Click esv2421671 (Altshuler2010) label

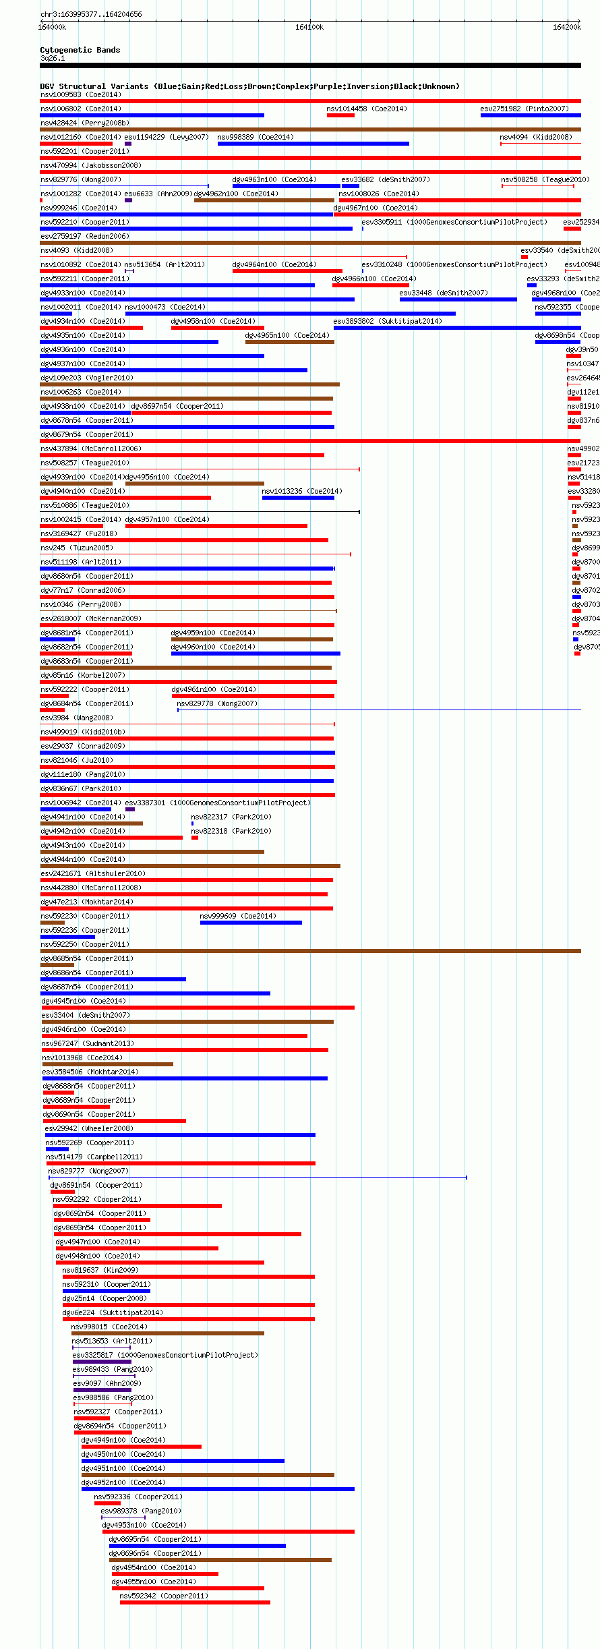tap(93, 873)
